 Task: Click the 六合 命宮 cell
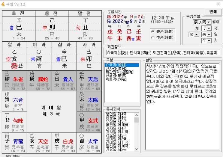[14, 102]
